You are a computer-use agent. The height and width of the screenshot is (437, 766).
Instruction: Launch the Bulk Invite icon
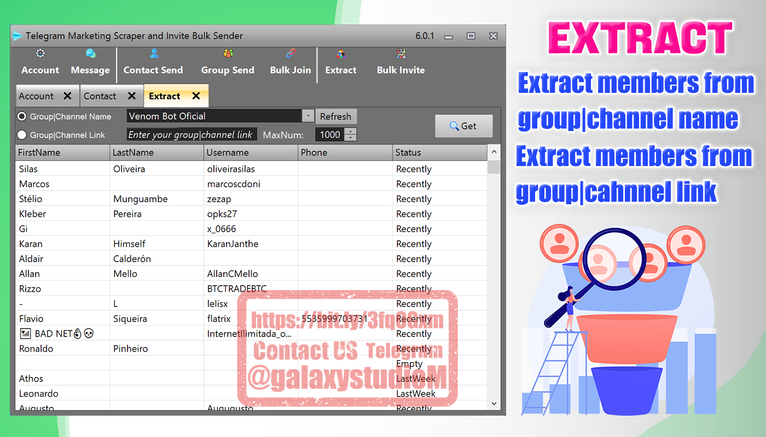coord(401,54)
